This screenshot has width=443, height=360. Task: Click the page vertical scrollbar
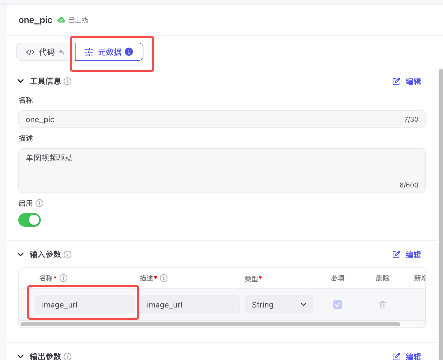[x=441, y=214]
